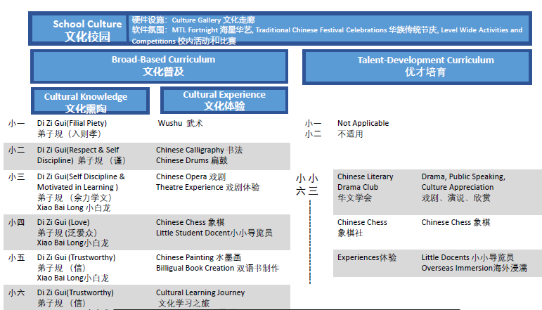Screen dimensions: 542x310
Task: Click Chinese Calligraphy 书法 entry
Action: [x=199, y=150]
